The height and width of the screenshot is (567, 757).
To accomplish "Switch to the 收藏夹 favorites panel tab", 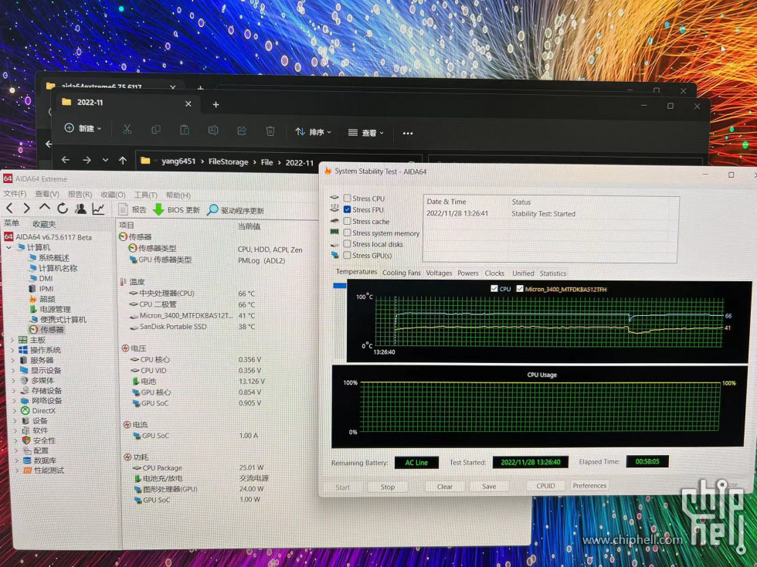I will [x=44, y=224].
